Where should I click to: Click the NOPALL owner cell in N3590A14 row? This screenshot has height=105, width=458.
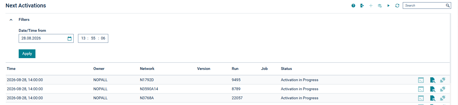(101, 89)
